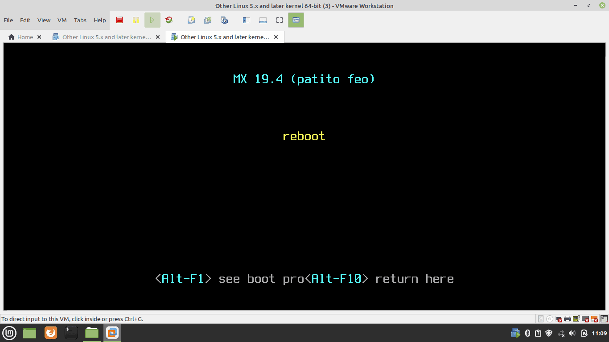Click the status bar Ctrl+G hint text

point(72,319)
